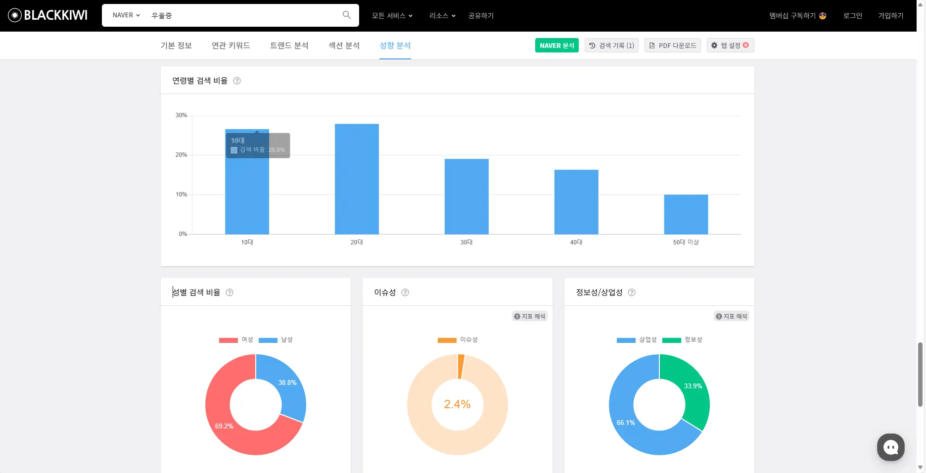Viewport: 926px width, 473px height.
Task: Click the PDF 다운로드 button
Action: tap(672, 46)
